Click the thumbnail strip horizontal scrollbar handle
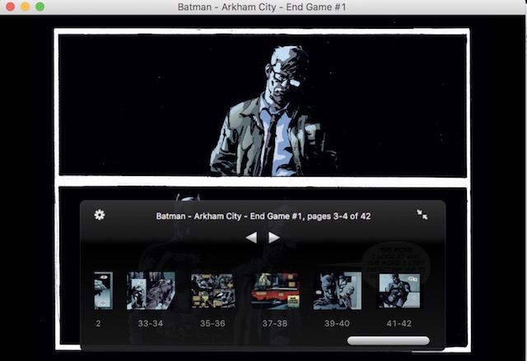Viewport: 527px width, 361px height. pyautogui.click(x=388, y=340)
